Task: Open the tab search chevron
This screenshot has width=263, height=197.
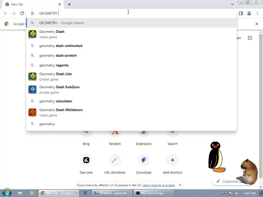Action: click(232, 4)
